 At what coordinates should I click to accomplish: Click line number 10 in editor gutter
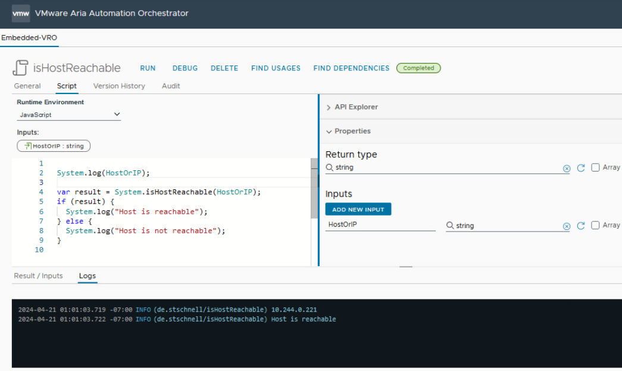39,250
